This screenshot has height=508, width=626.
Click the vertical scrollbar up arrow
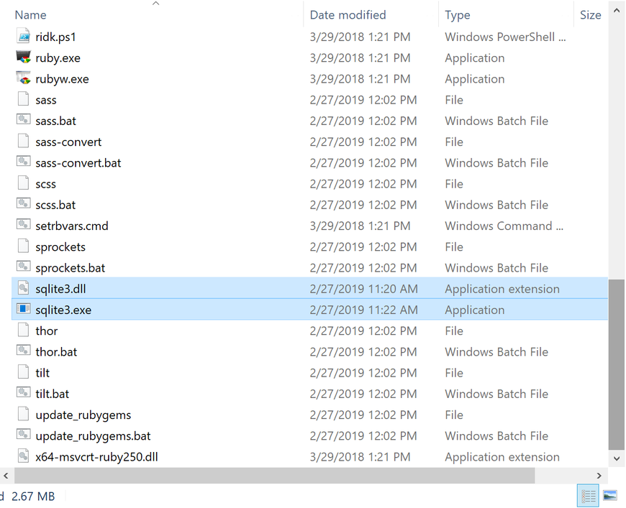[617, 11]
